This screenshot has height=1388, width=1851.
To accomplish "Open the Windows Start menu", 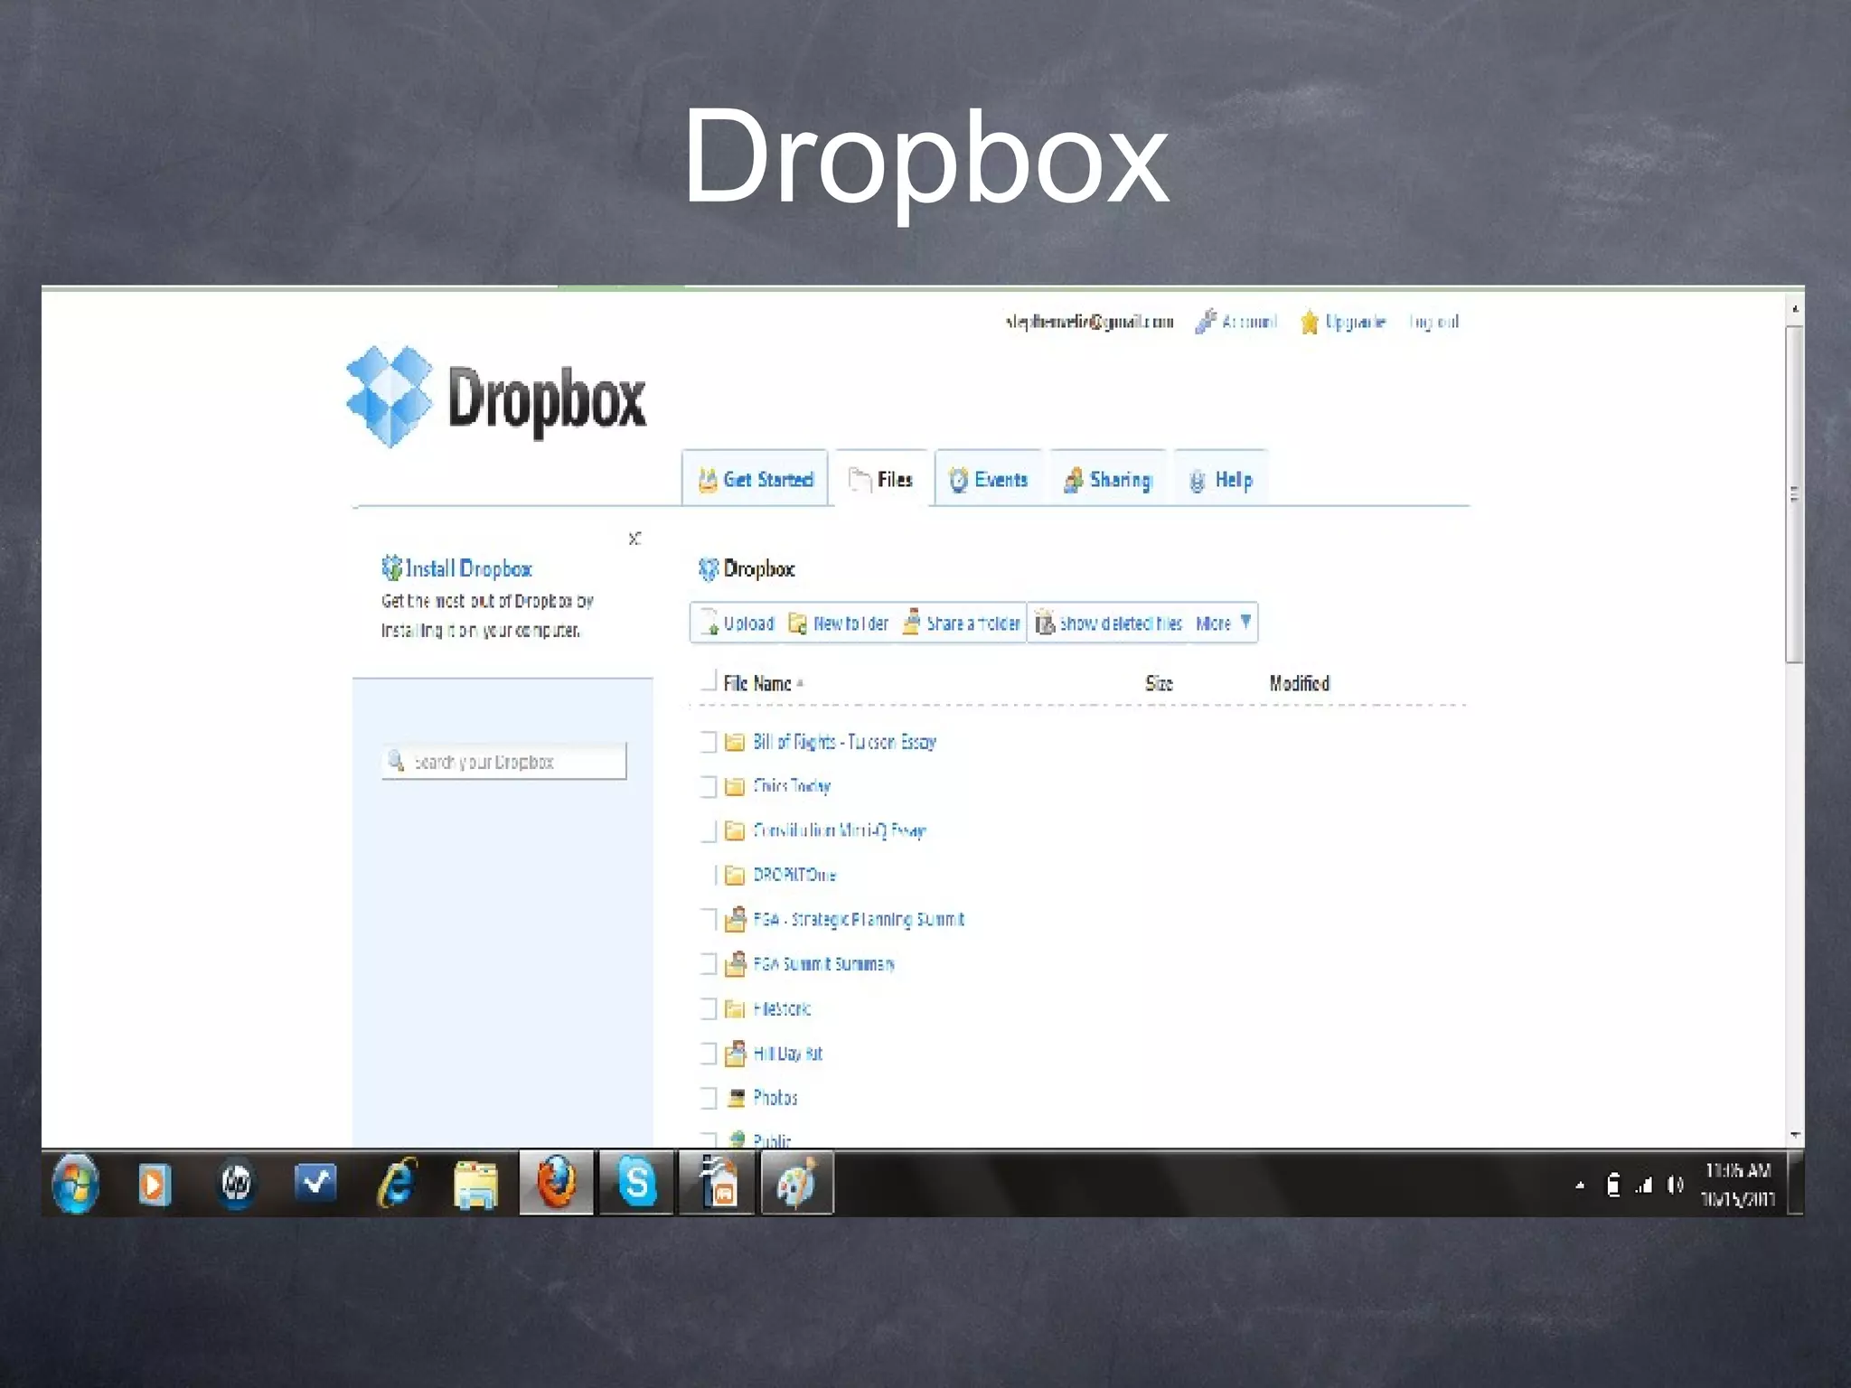I will 75,1183.
